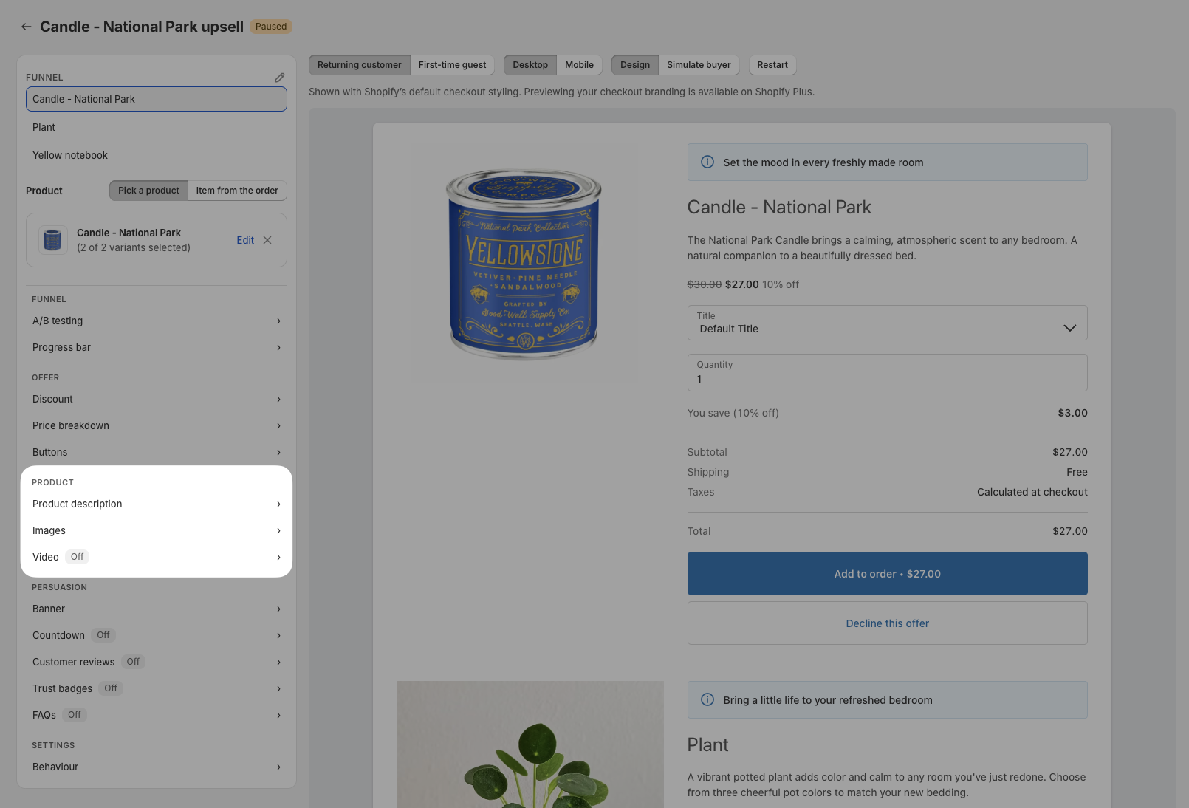Open the Title variant dropdown

(887, 323)
